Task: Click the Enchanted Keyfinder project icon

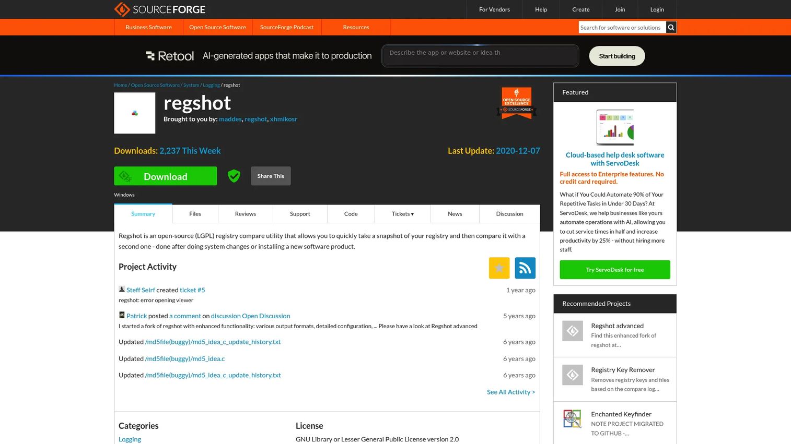Action: (573, 419)
